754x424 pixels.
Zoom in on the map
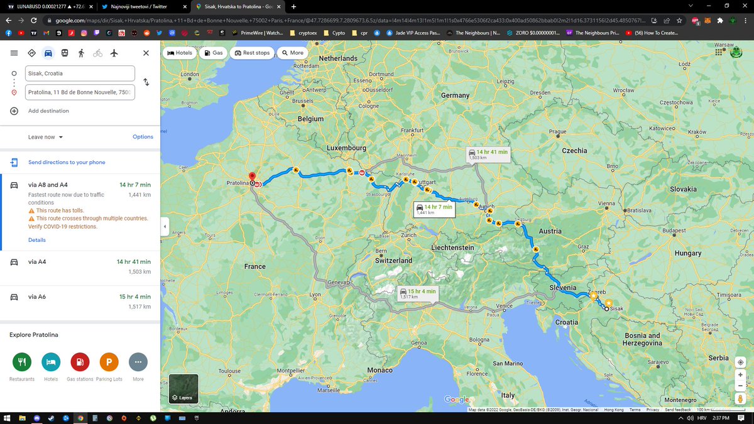pyautogui.click(x=741, y=374)
